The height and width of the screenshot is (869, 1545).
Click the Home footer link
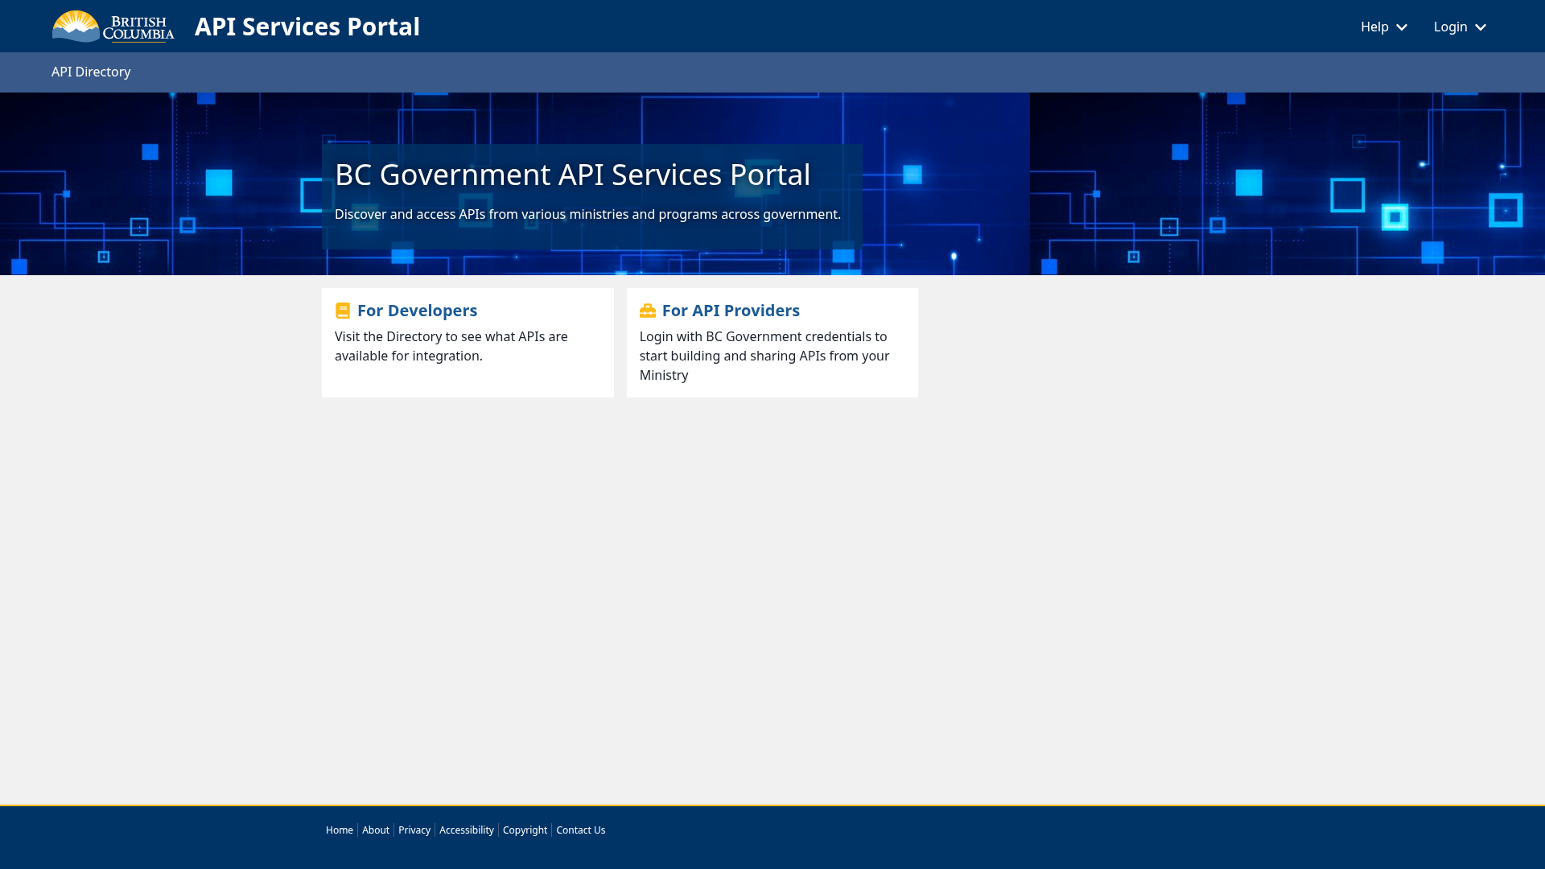click(340, 830)
